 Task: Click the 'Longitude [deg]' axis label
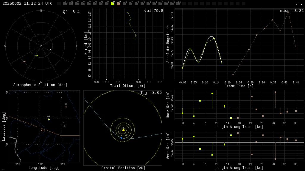click(x=44, y=168)
